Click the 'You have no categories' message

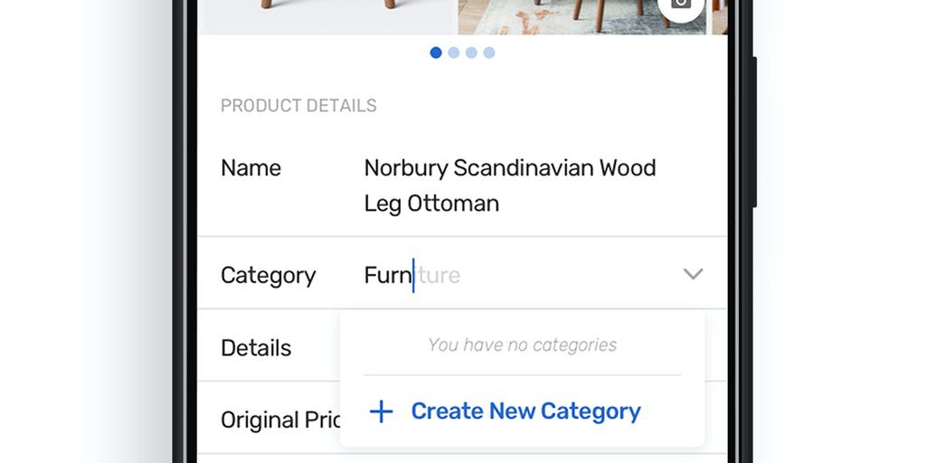click(522, 345)
